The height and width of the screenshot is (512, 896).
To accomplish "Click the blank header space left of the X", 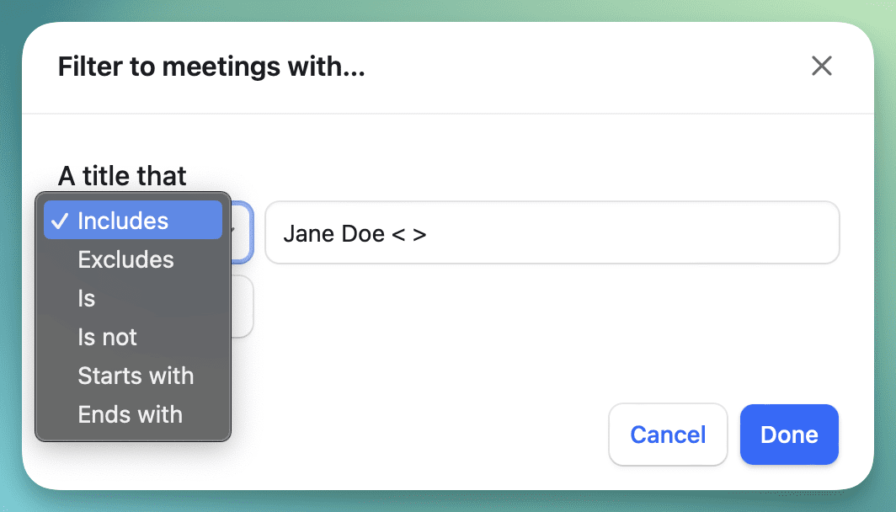I will tap(589, 67).
